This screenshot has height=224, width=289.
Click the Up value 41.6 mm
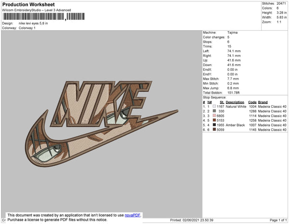coord(234,60)
